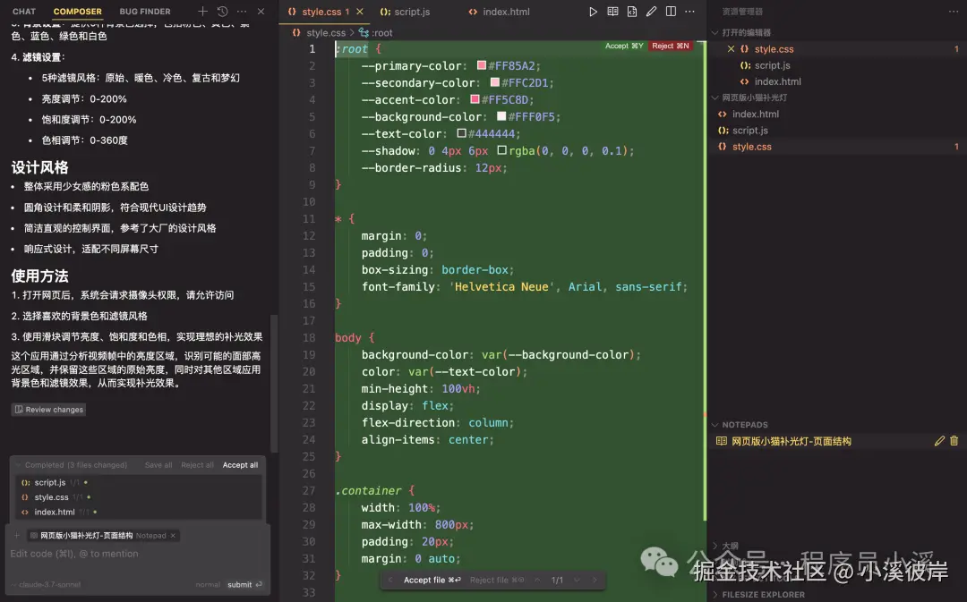
Task: Close the style.css editor tab
Action: (360, 12)
